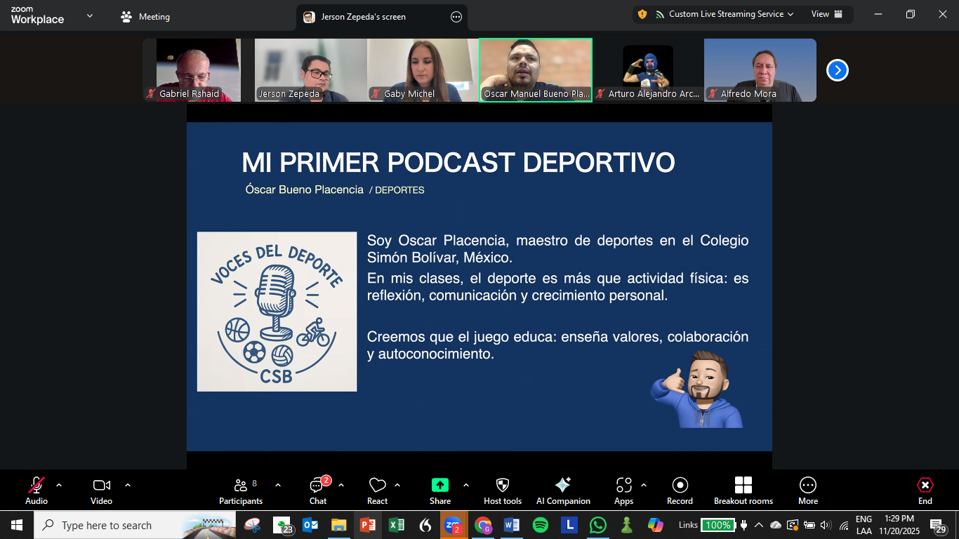
Task: Open the Participants panel
Action: (x=241, y=490)
